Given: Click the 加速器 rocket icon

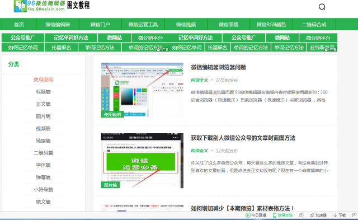Looking at the screenshot, I should [312, 215].
